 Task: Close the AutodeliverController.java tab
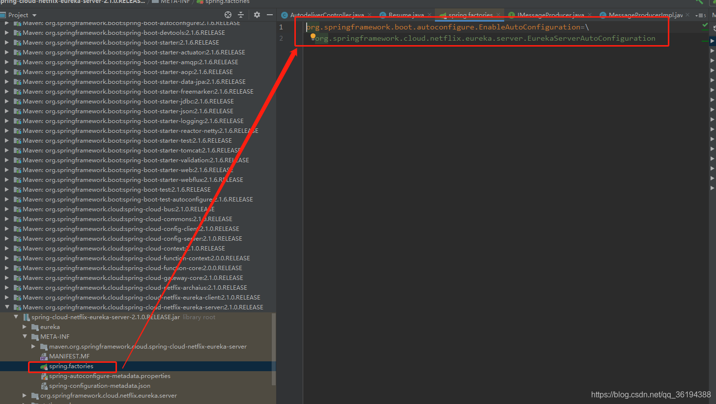click(x=370, y=15)
